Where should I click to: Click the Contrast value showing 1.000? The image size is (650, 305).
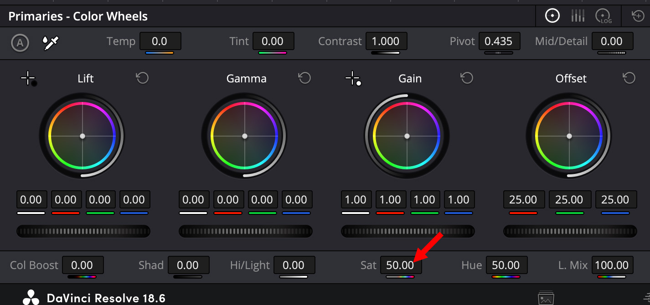coord(386,41)
